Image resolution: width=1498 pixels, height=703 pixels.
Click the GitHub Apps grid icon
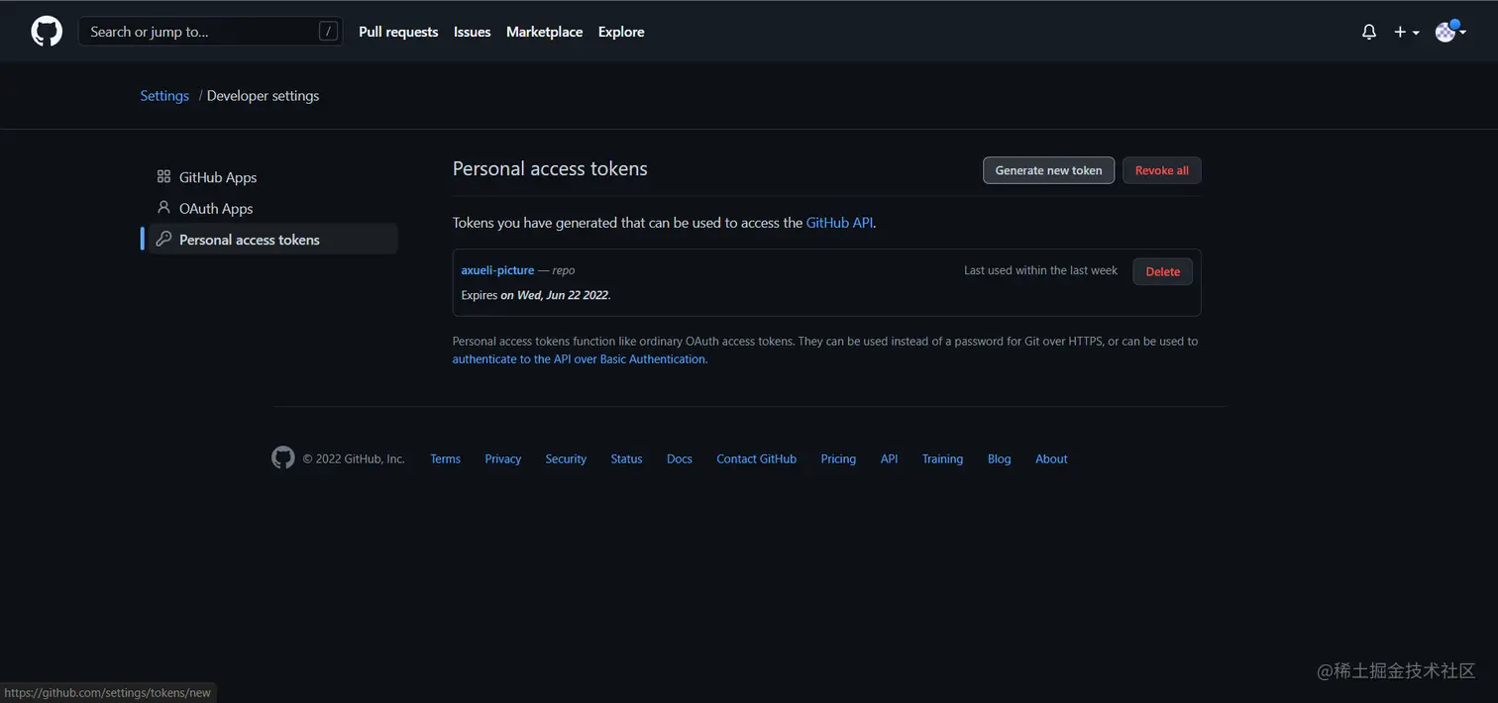[163, 177]
